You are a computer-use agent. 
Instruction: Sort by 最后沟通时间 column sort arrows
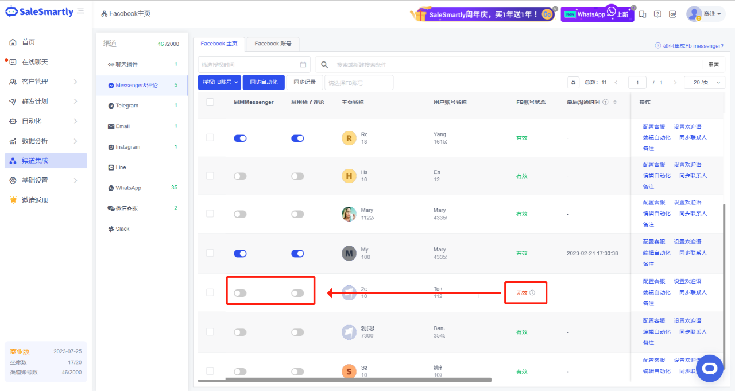point(615,102)
